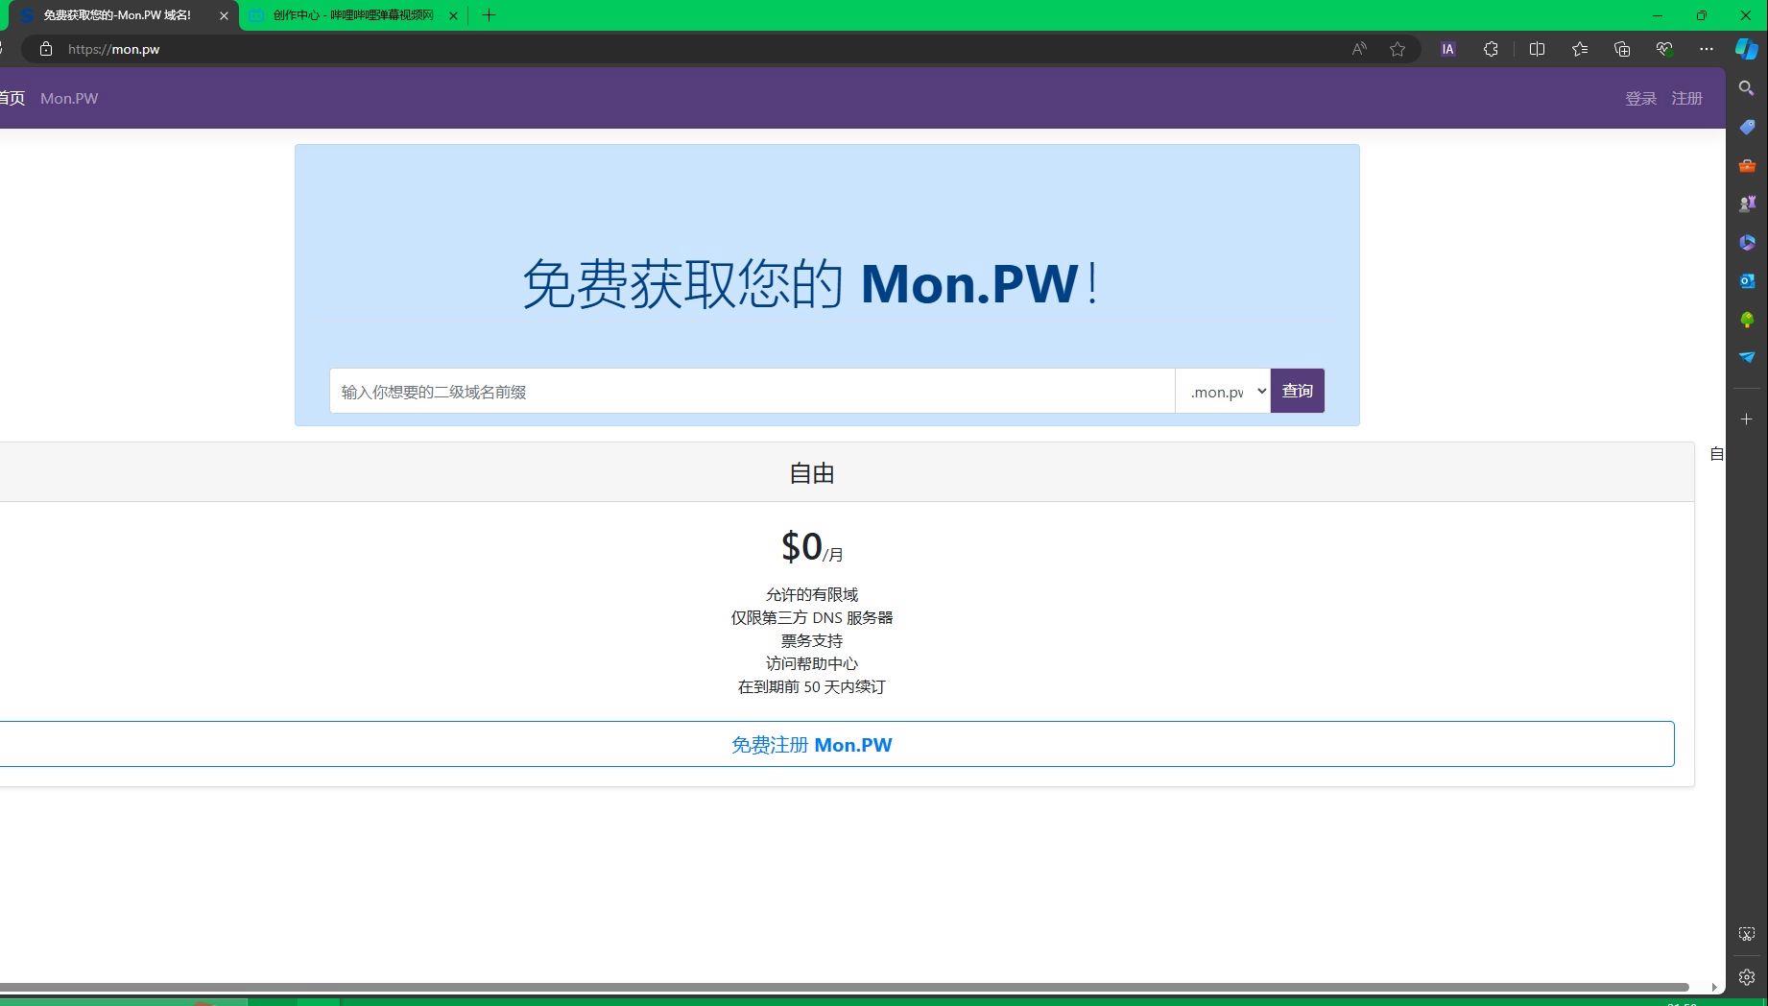Open sidebar Tools briefcase icon
The image size is (1768, 1006).
pos(1747,165)
